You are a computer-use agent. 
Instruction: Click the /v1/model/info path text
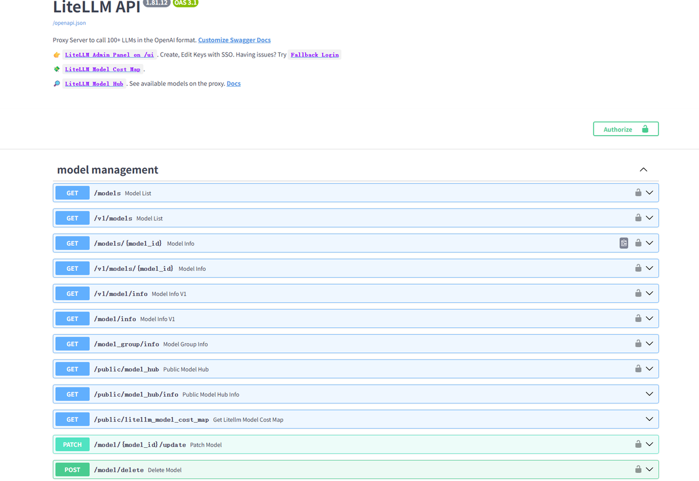[121, 293]
